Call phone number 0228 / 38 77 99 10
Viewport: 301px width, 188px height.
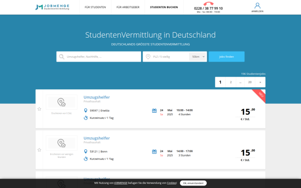(208, 8)
